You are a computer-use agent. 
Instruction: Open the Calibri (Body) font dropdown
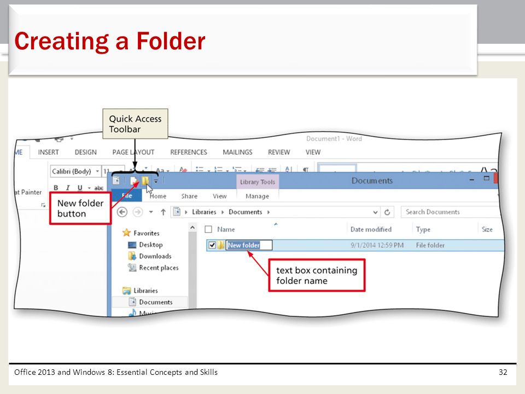tap(97, 171)
